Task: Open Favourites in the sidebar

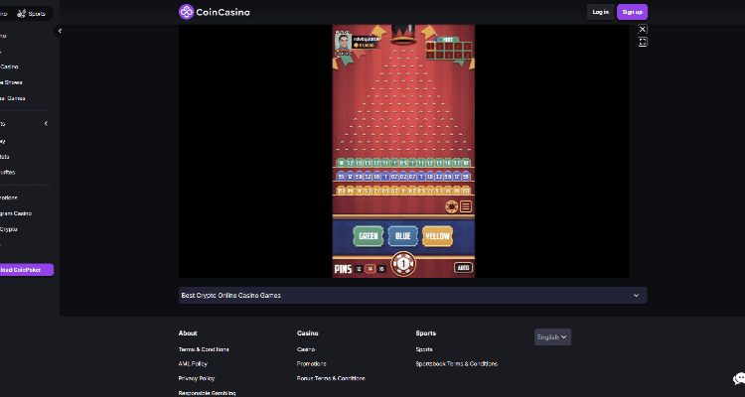Action: click(x=8, y=172)
